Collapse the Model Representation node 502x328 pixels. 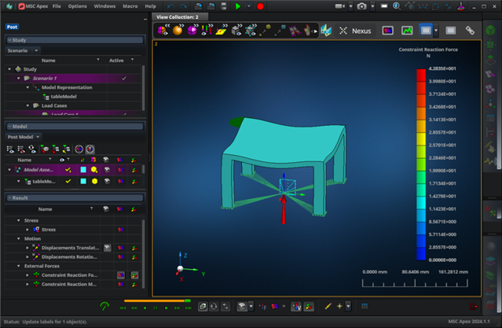pos(27,87)
